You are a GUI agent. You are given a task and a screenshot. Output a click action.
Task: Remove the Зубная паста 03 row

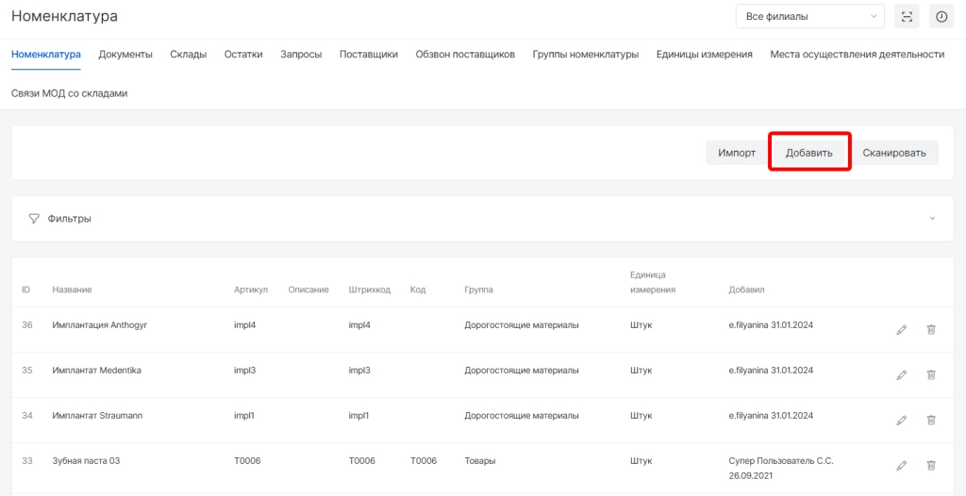(931, 465)
